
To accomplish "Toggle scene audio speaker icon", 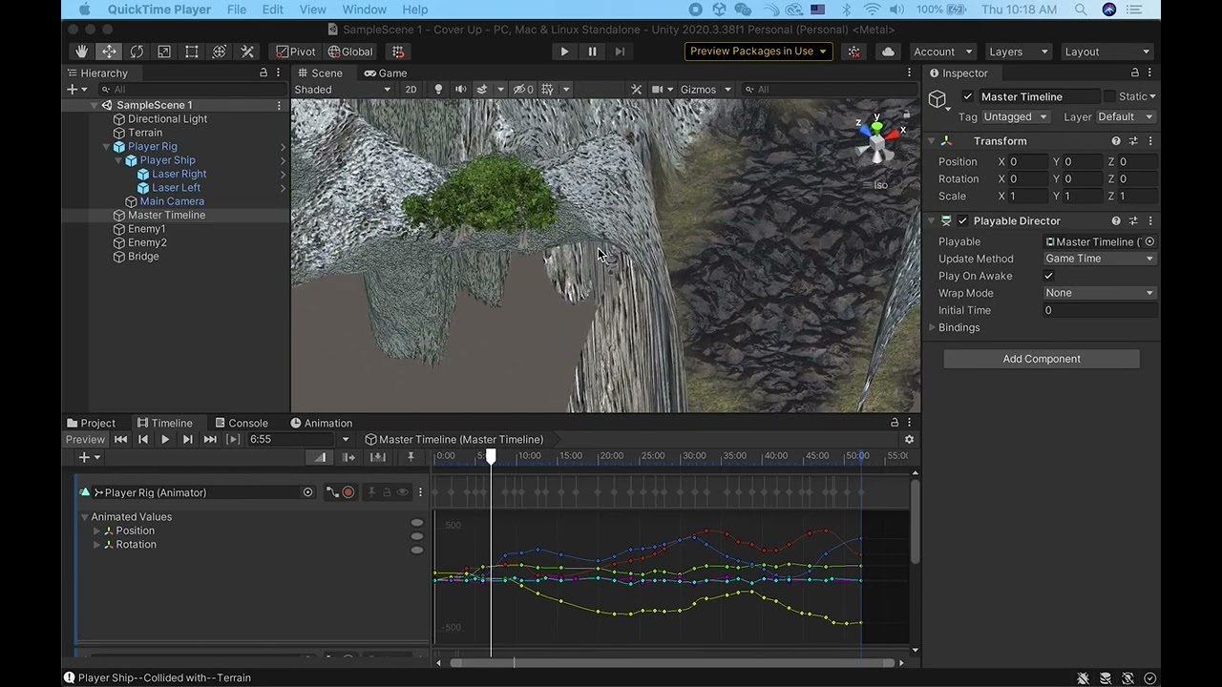I will (x=460, y=90).
